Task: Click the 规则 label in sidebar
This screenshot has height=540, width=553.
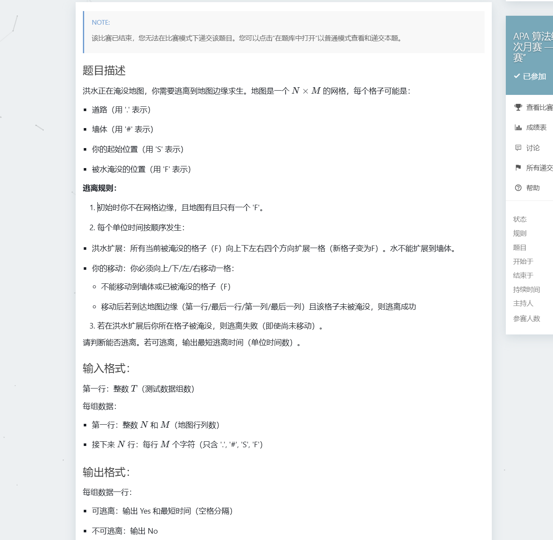Action: pos(520,233)
